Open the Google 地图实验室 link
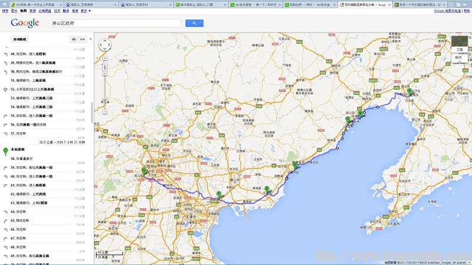This screenshot has height=265, width=472. coord(447,11)
